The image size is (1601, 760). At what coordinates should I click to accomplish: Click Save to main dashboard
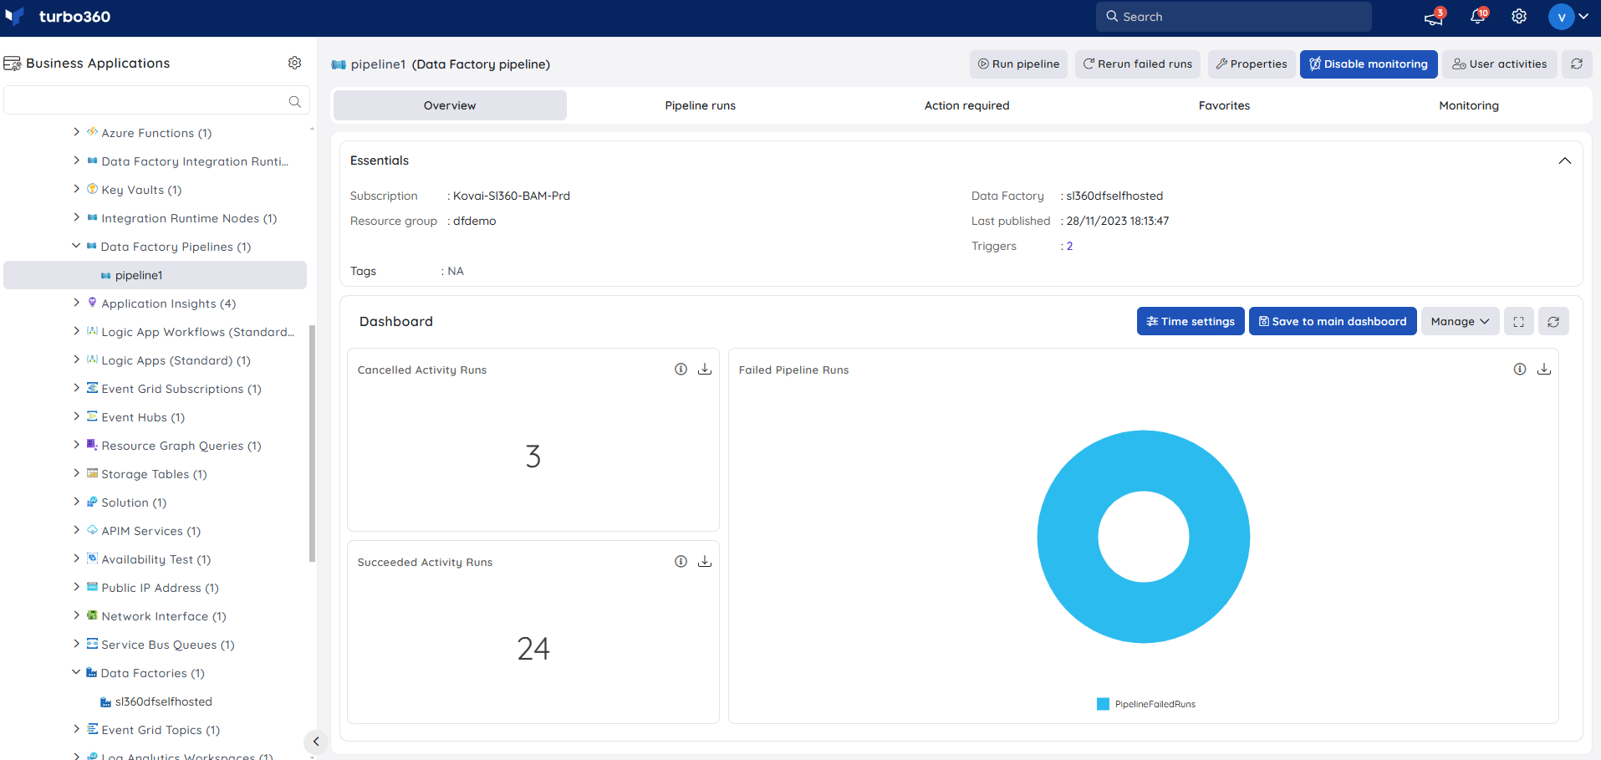1333,321
